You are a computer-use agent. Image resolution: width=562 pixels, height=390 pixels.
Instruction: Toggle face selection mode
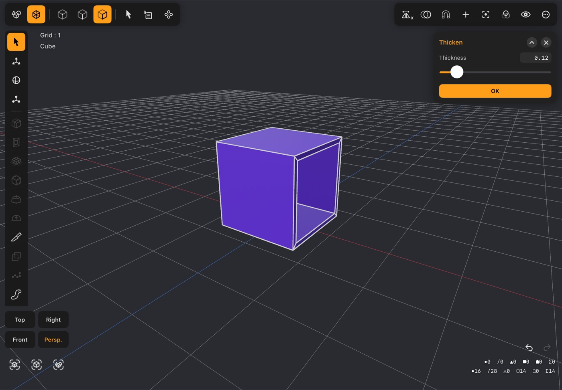pos(102,14)
